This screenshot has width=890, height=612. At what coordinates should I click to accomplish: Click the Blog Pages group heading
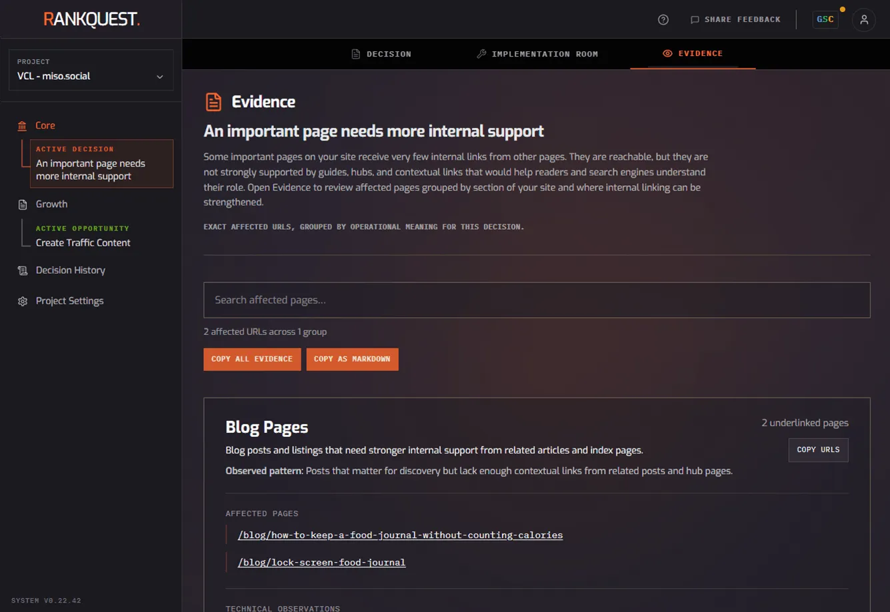(267, 427)
